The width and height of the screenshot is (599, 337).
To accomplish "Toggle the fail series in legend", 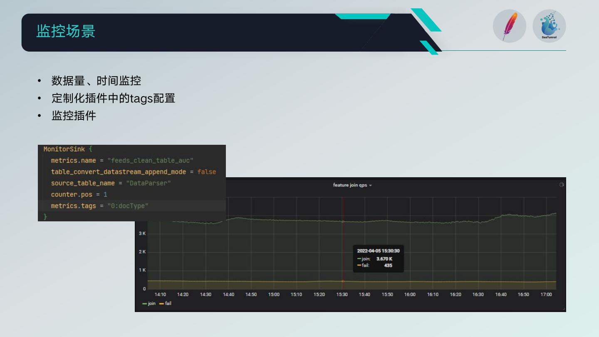I will click(x=168, y=304).
